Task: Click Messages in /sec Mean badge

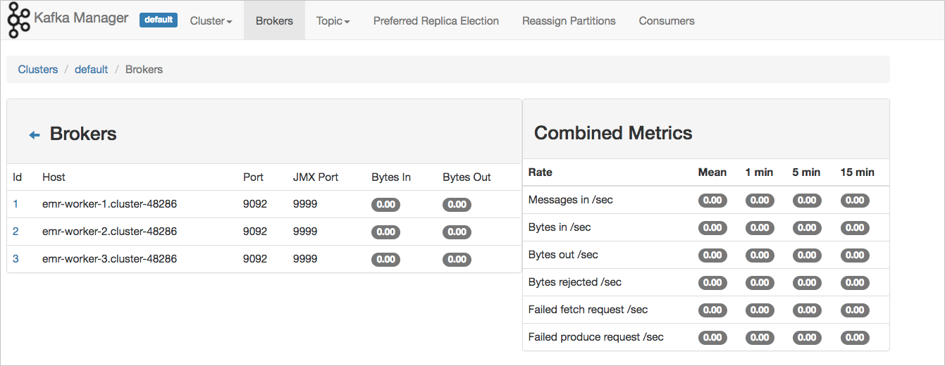Action: point(712,201)
